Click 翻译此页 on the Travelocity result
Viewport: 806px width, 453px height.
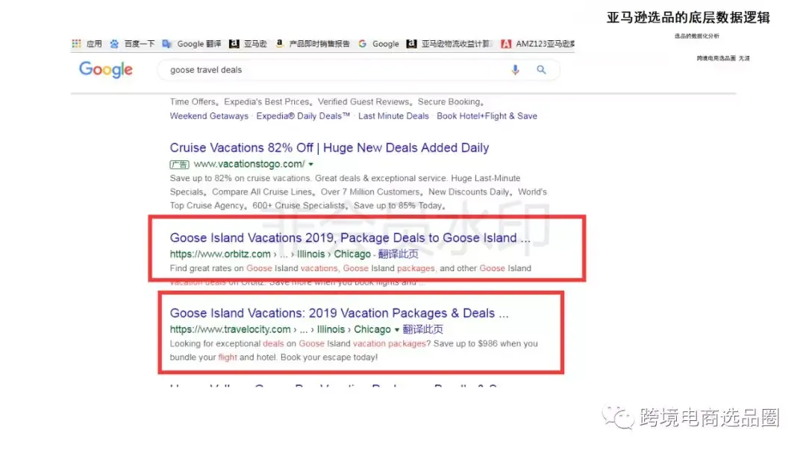pos(422,329)
